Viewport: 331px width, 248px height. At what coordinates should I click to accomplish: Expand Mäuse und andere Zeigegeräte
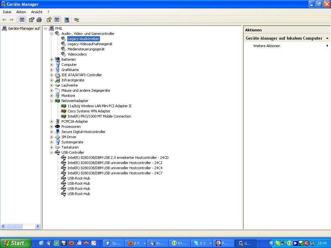point(51,90)
